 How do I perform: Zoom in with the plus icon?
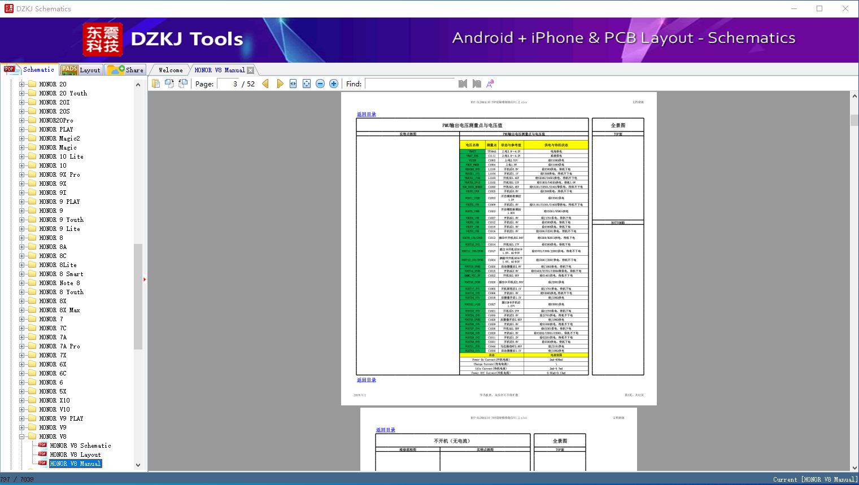[x=334, y=84]
